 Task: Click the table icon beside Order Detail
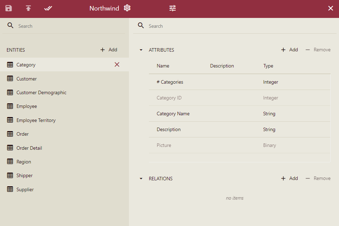(x=9, y=148)
